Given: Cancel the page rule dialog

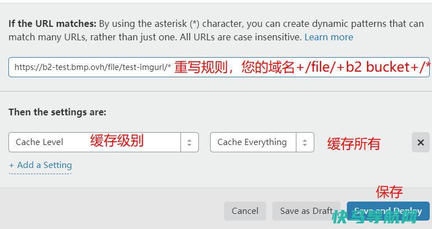Looking at the screenshot, I should coord(245,211).
